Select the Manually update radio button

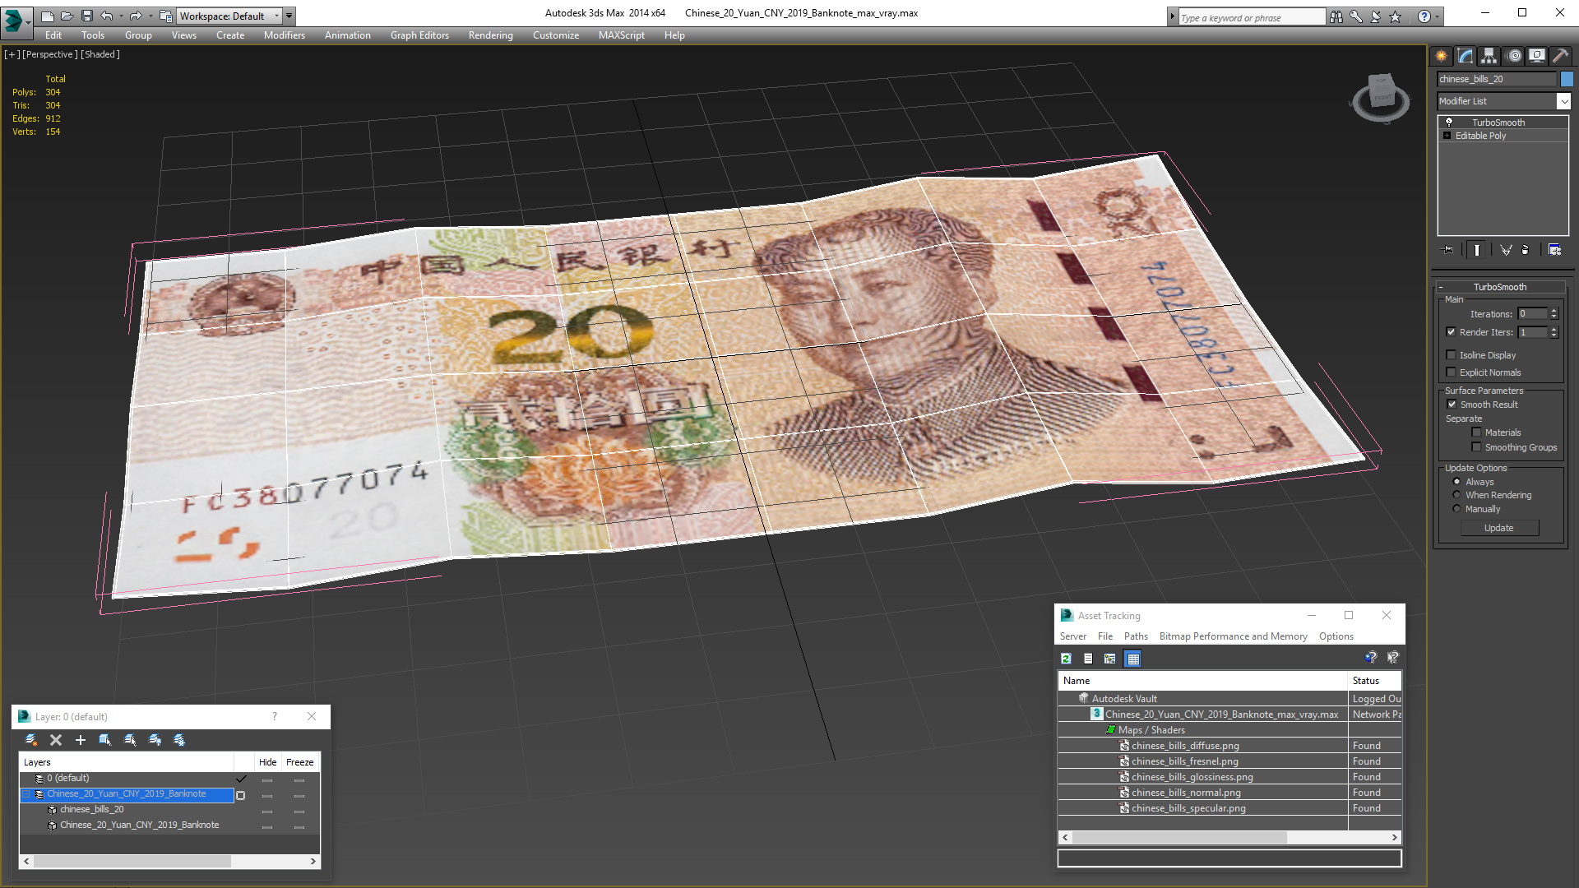(x=1456, y=509)
